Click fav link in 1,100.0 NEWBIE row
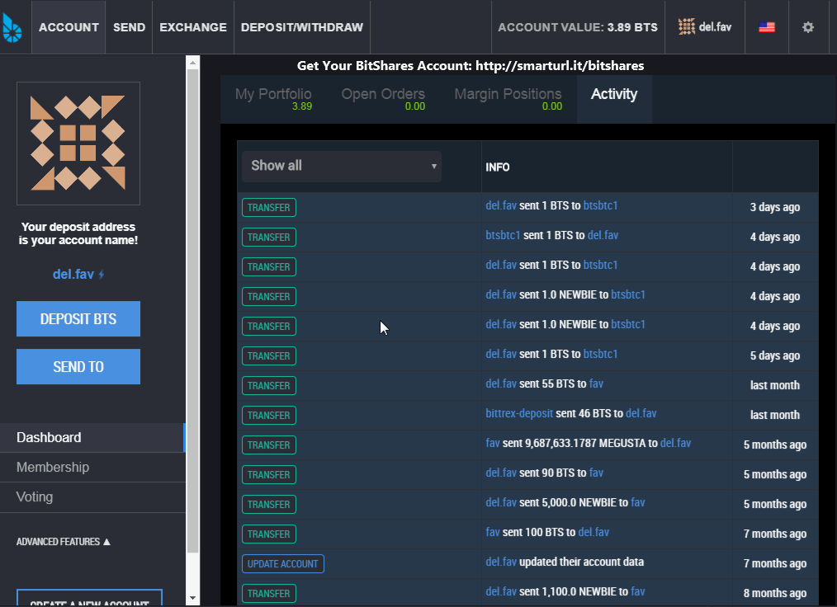 pos(638,591)
